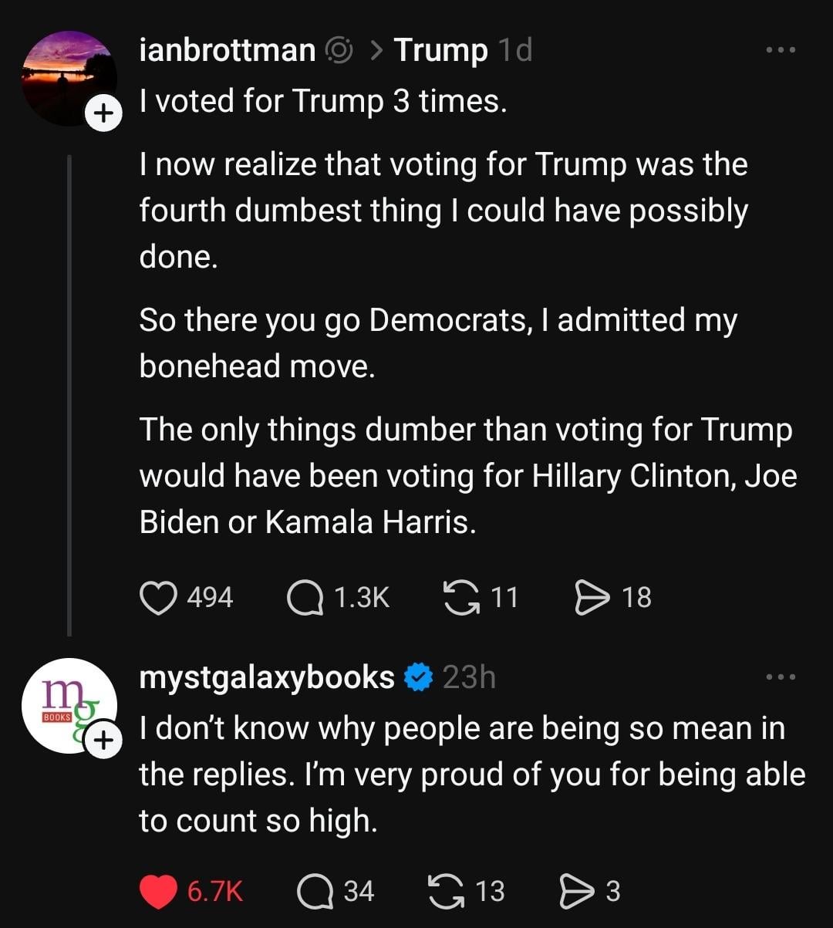
Task: Open comments on mystgalaxybooks' reply
Action: (314, 892)
